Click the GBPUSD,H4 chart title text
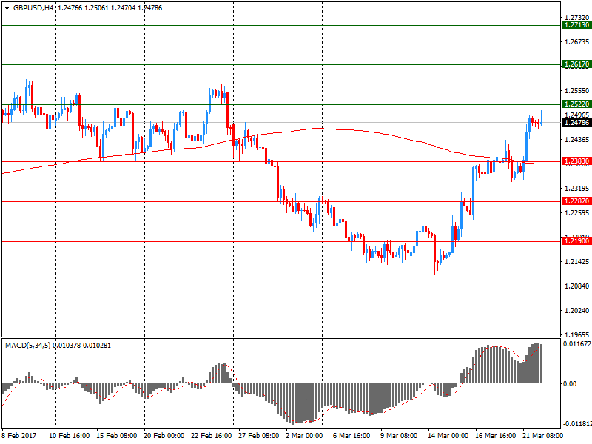Image resolution: width=592 pixels, height=444 pixels. click(33, 8)
